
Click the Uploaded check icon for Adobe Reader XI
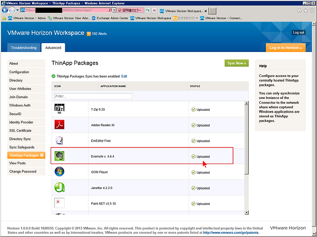(193, 125)
